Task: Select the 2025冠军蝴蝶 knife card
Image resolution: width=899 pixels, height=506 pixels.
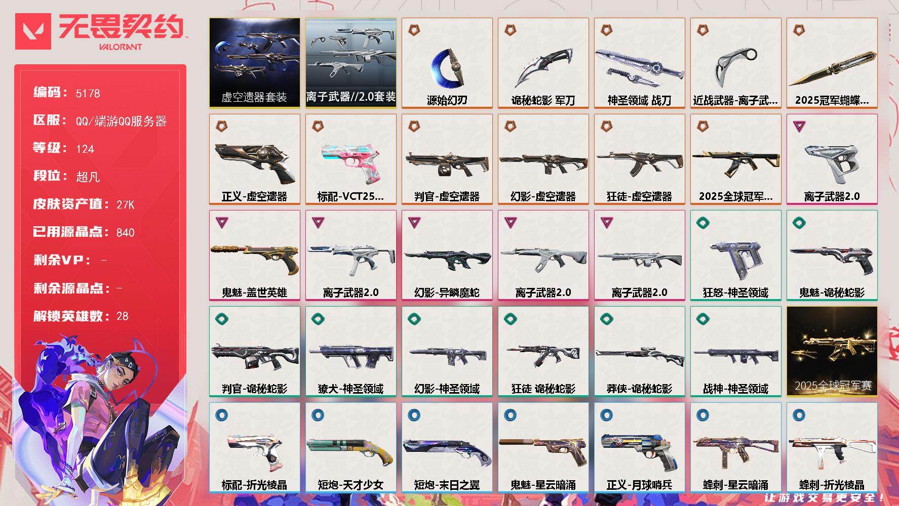Action: [x=832, y=63]
